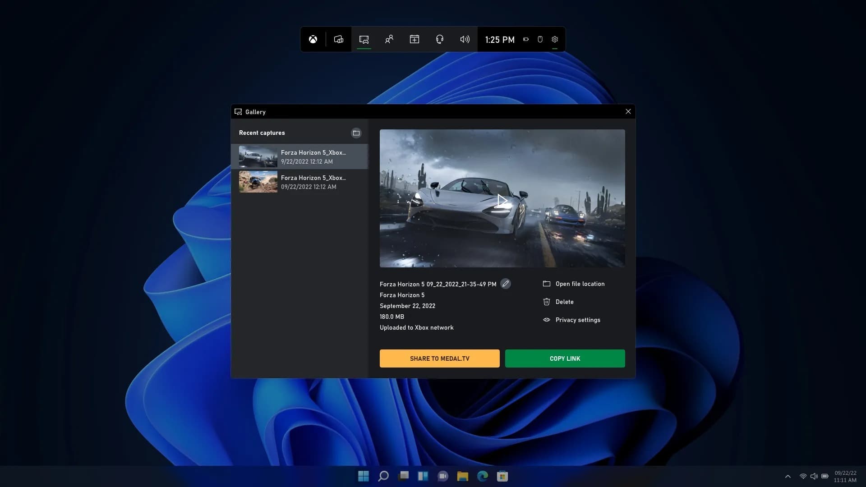Image resolution: width=866 pixels, height=487 pixels.
Task: Open the Audio widget speaker icon
Action: pyautogui.click(x=465, y=39)
